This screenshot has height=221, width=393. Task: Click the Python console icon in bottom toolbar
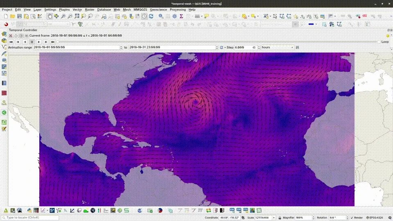point(29,210)
